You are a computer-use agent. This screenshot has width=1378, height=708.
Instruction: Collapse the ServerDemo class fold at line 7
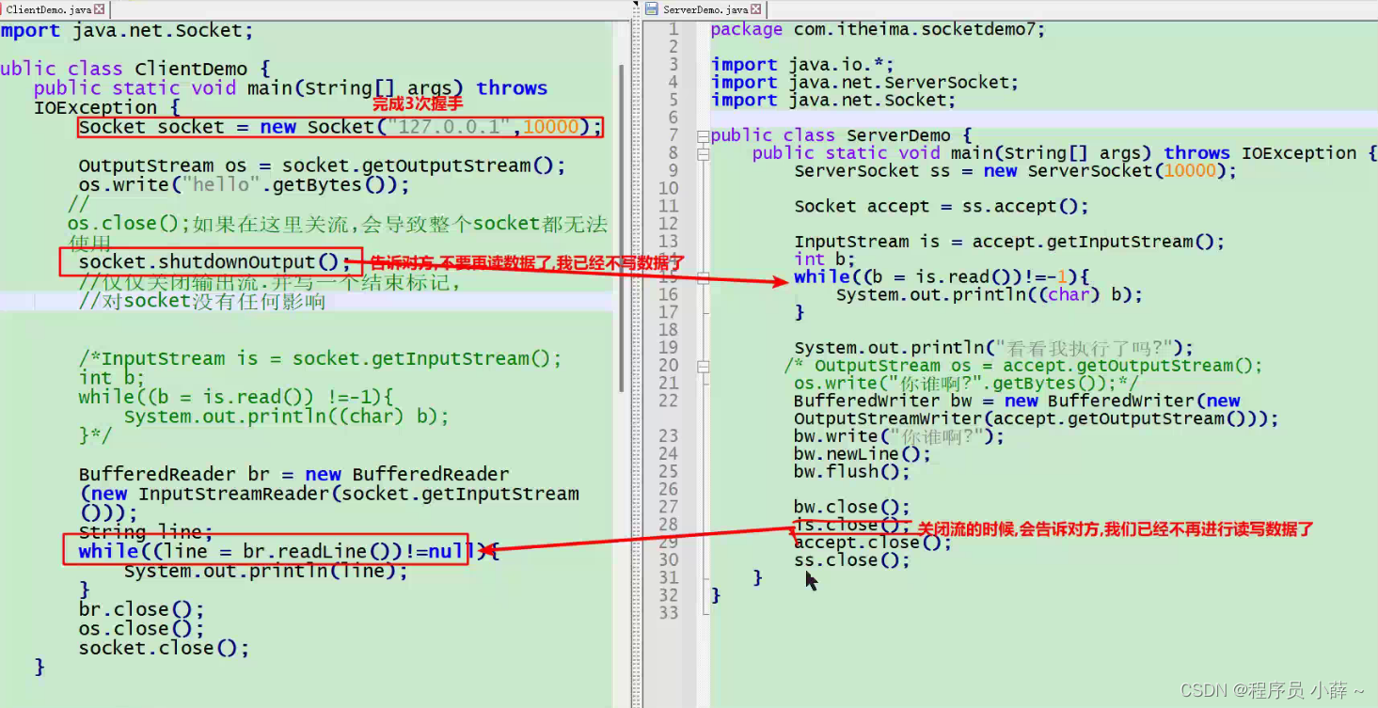[x=703, y=135]
